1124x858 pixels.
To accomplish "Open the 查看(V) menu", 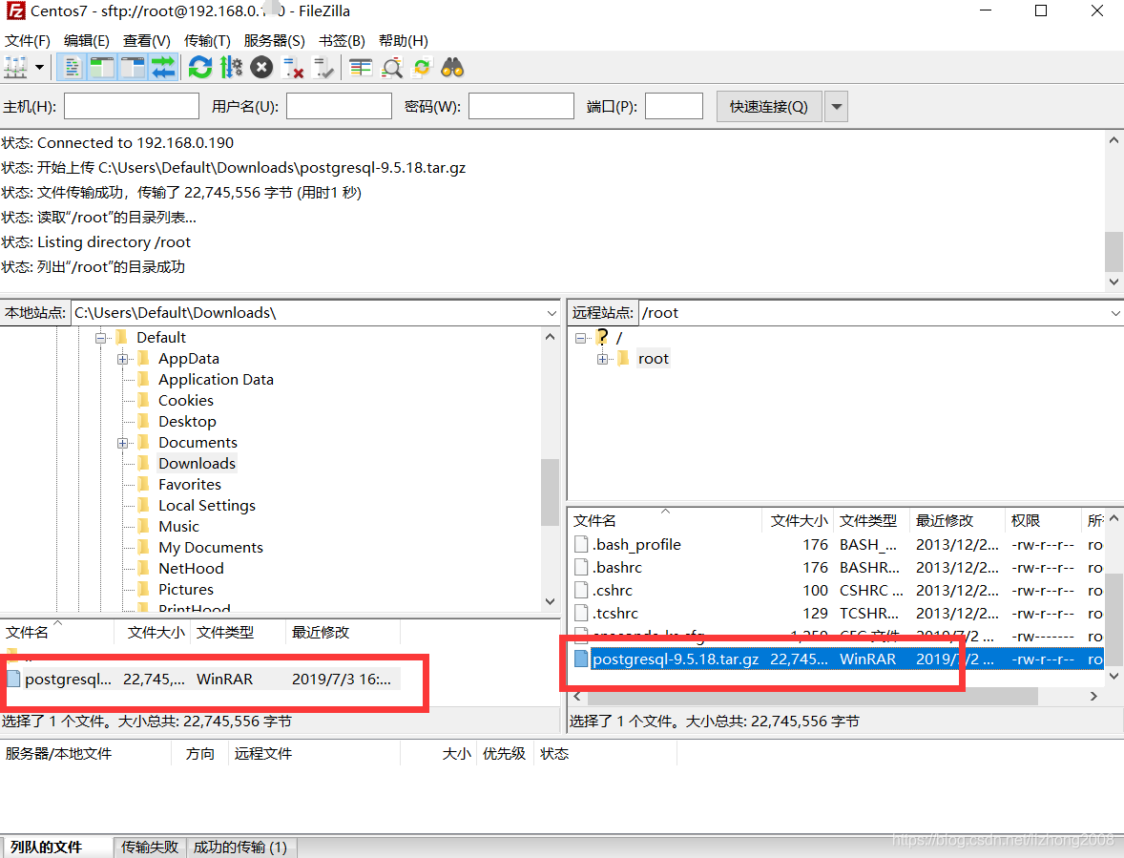I will click(x=147, y=41).
